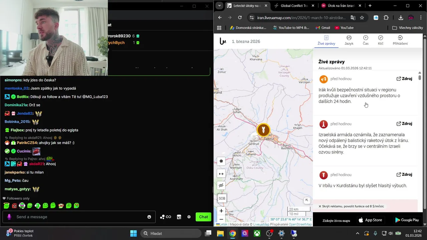Open the Klíč map legend
Screen dimensions: 427x240
381,41
